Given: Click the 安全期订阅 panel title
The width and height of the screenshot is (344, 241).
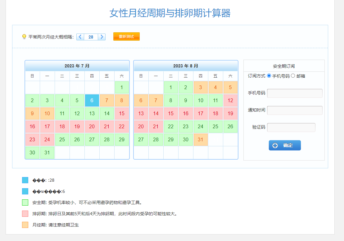Looking at the screenshot, I should coord(284,65).
